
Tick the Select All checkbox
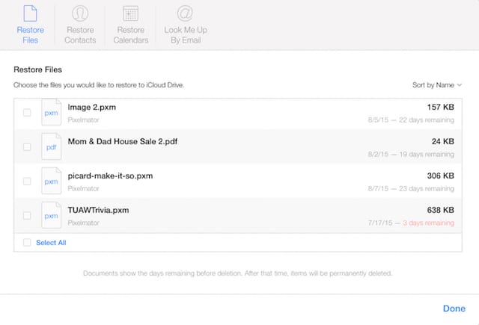pyautogui.click(x=27, y=243)
